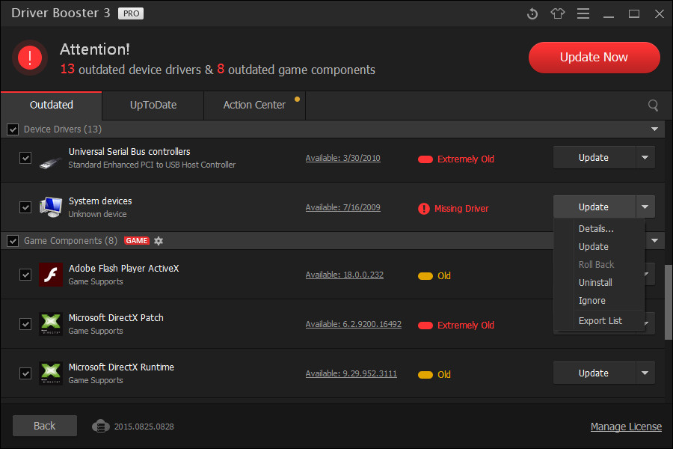The image size is (673, 449).
Task: Open the hamburger main menu
Action: click(583, 13)
